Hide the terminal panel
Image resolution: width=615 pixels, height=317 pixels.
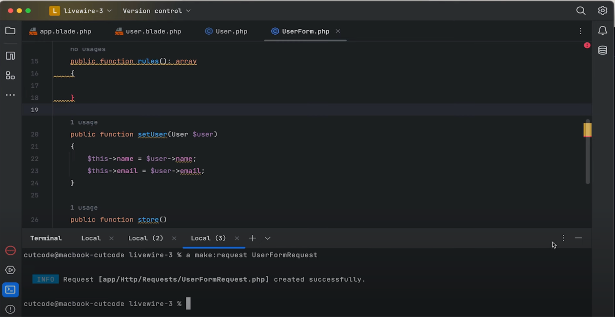pyautogui.click(x=578, y=238)
